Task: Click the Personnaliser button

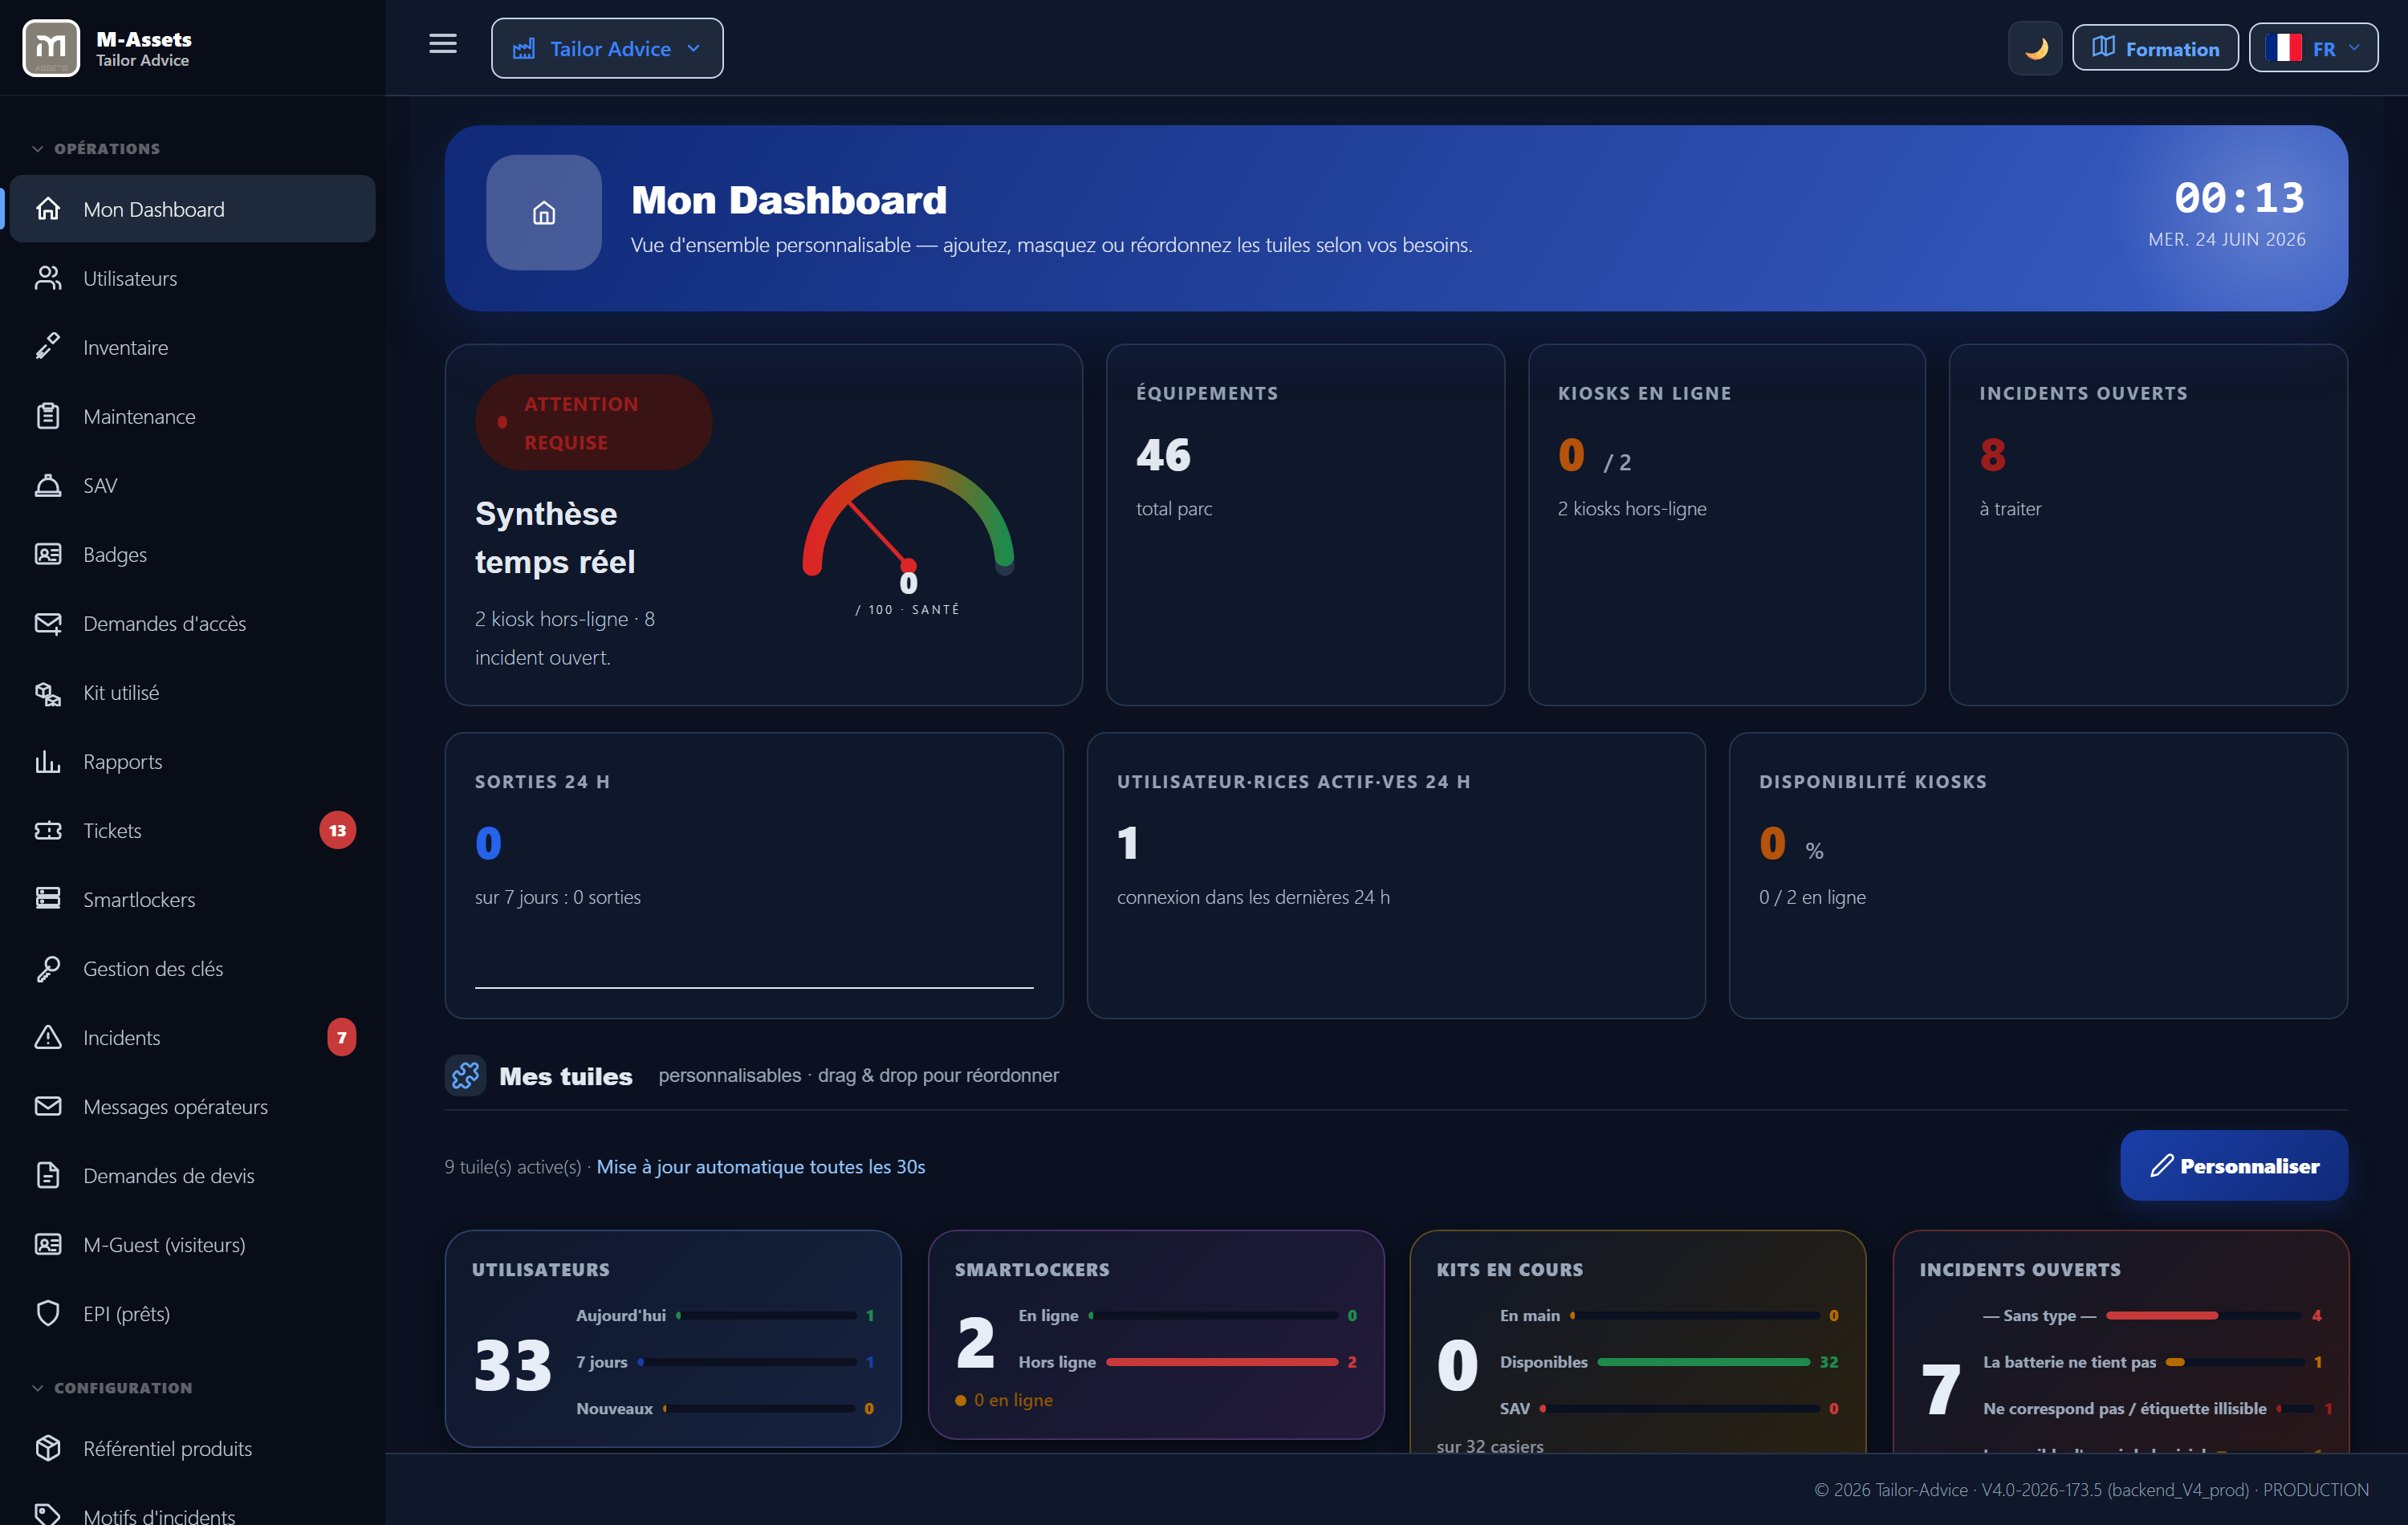Action: pyautogui.click(x=2233, y=1165)
